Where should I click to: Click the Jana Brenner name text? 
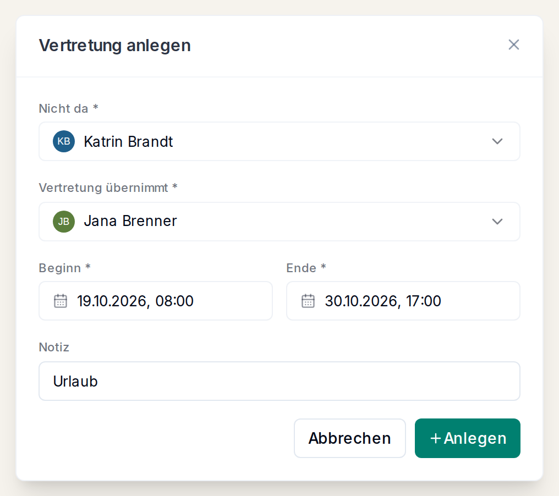pos(130,221)
